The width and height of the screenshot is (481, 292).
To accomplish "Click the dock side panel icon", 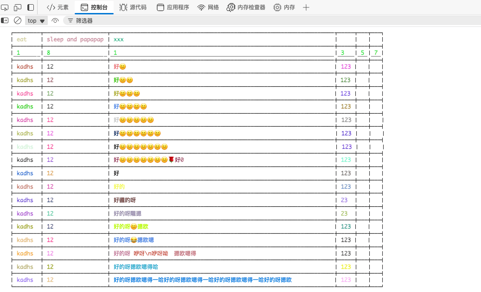I will [30, 7].
